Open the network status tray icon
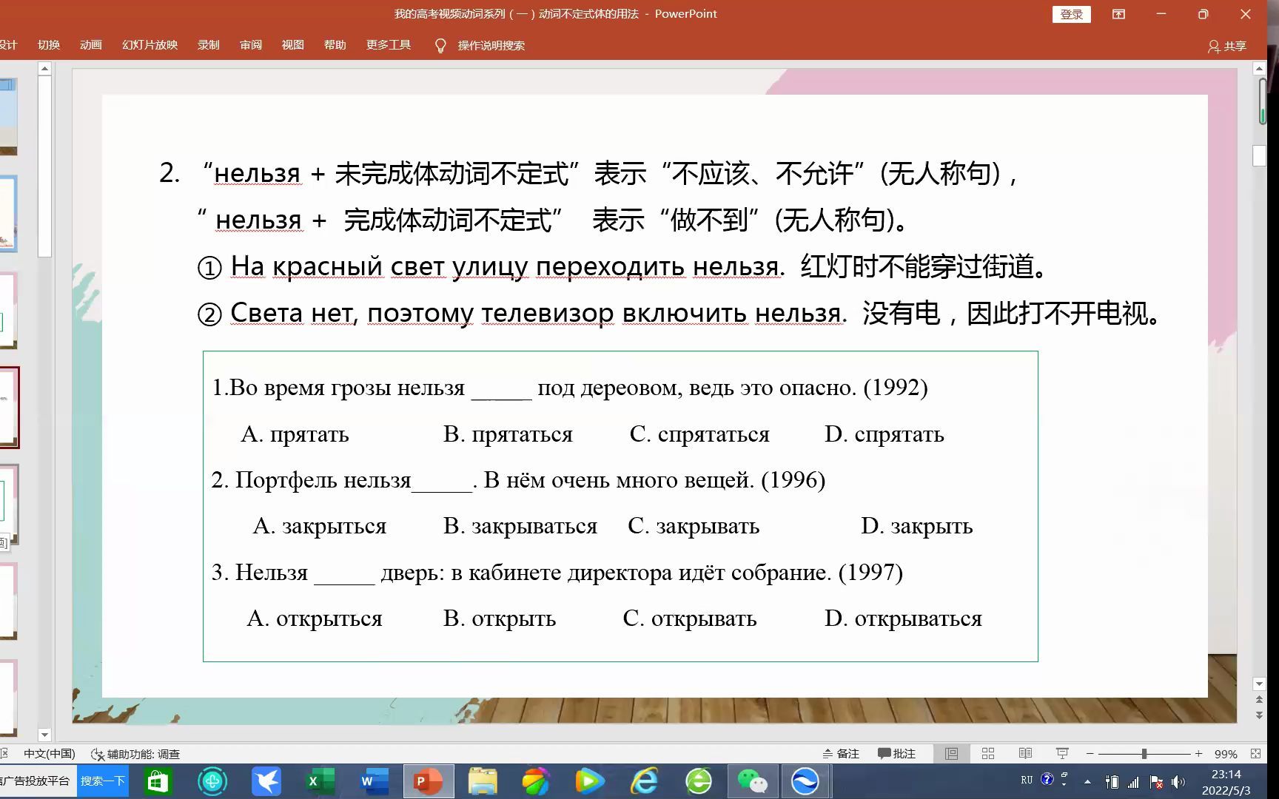Viewport: 1279px width, 799px height. point(1133,781)
